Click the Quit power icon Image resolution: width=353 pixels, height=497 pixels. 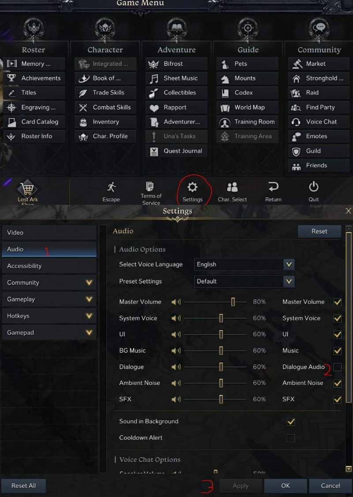coord(314,187)
